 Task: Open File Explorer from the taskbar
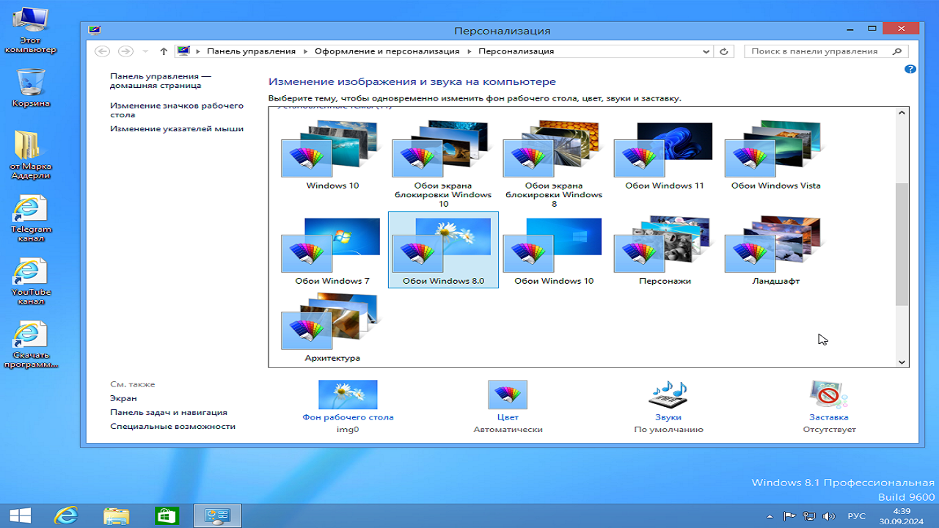click(x=117, y=516)
